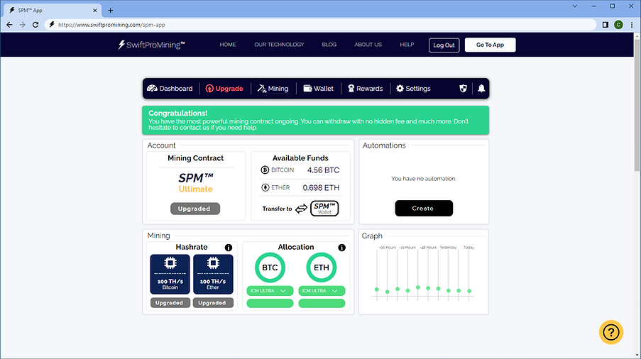Click Upgraded button under Mining Contract

coord(195,209)
